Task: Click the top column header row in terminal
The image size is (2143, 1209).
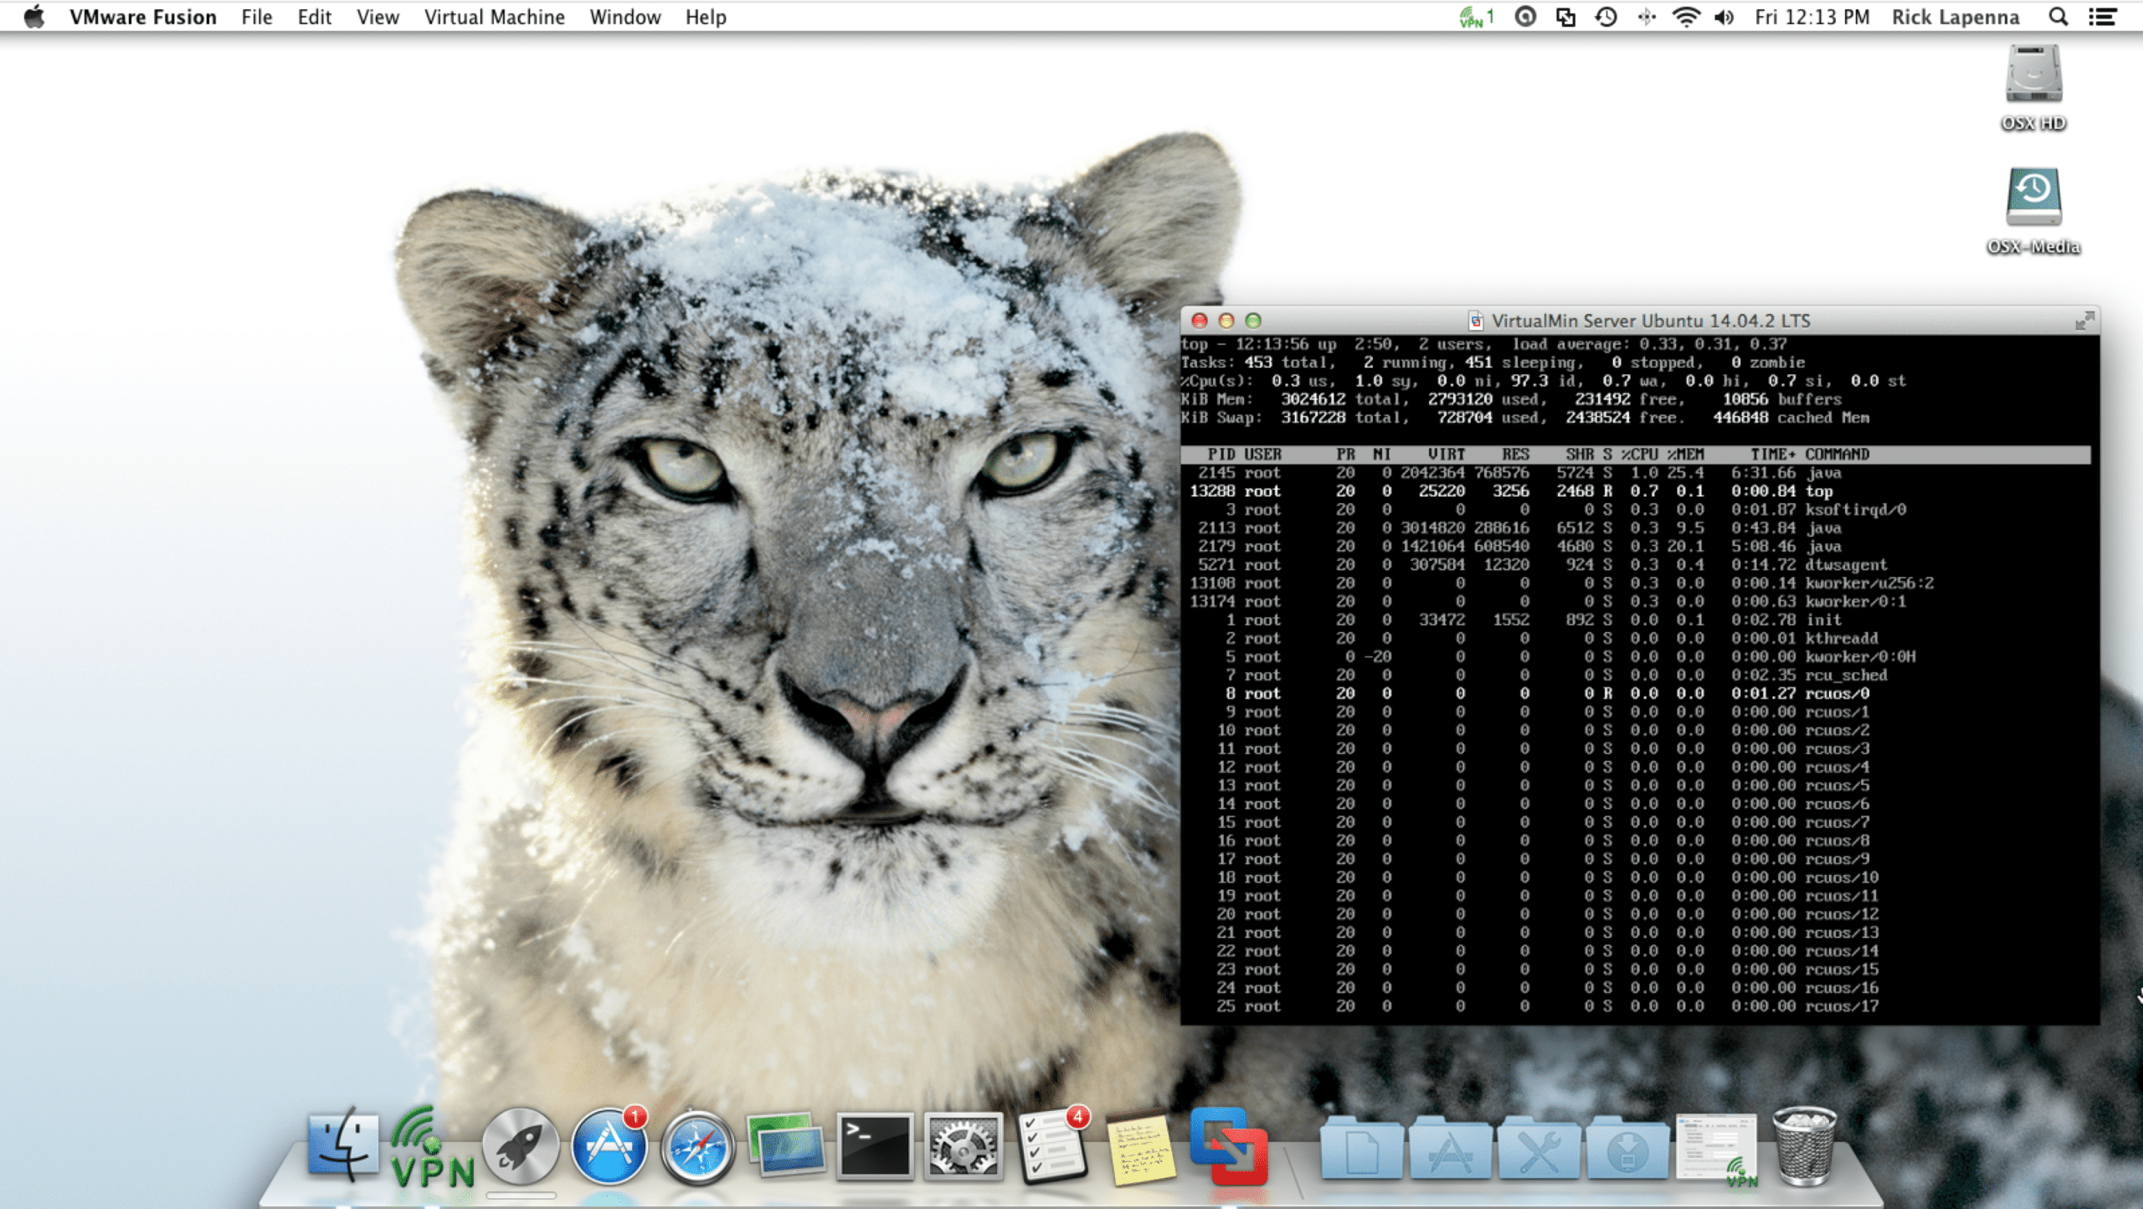Action: [x=1635, y=454]
